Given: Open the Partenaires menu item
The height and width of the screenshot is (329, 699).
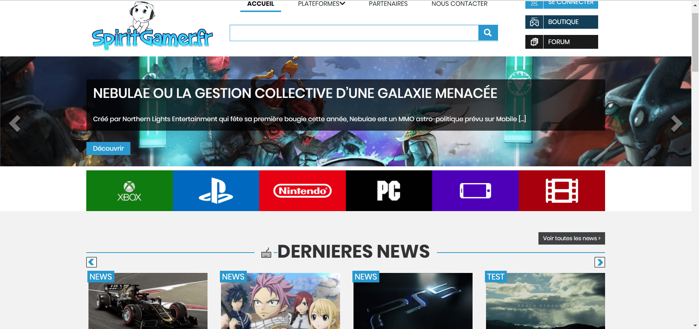Looking at the screenshot, I should [388, 4].
